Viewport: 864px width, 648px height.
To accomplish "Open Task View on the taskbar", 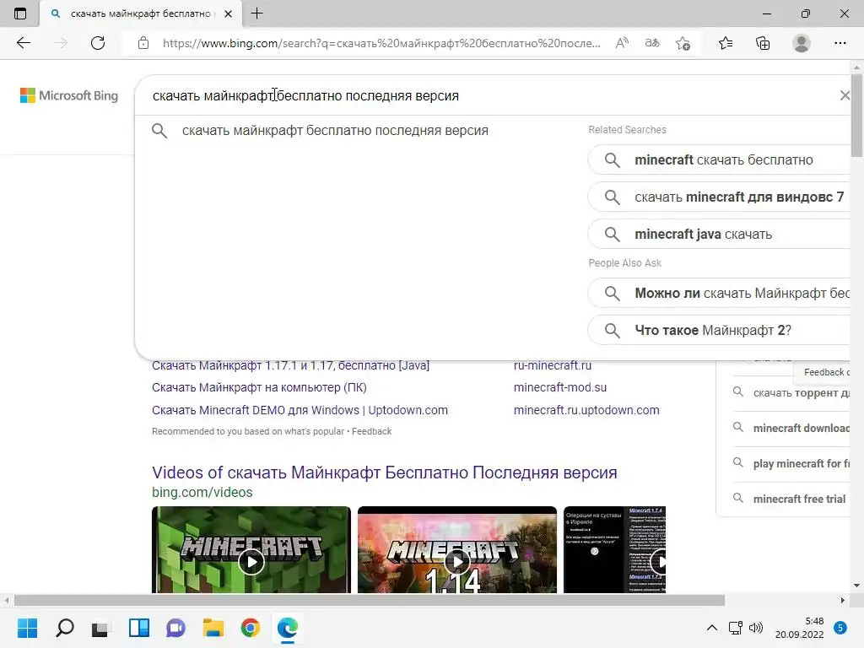I will [x=100, y=628].
